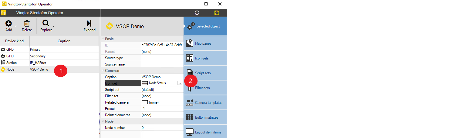Click the Related cameras (none) value
456x138 pixels.
pyautogui.click(x=162, y=115)
